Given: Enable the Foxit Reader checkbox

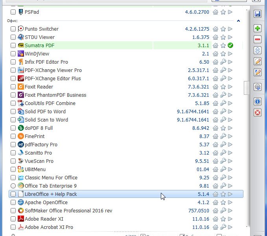Looking at the screenshot, I should [x=13, y=87].
